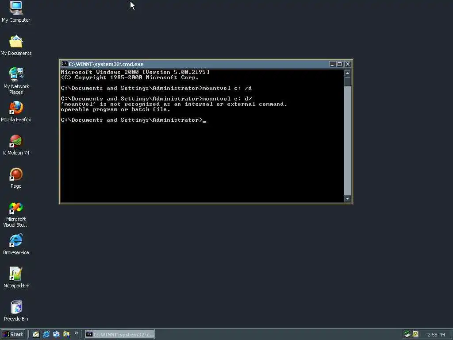
Task: Click the console scrollbar up arrow
Action: pos(348,73)
